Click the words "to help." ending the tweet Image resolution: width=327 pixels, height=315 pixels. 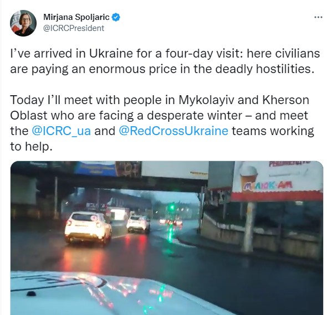pos(31,147)
